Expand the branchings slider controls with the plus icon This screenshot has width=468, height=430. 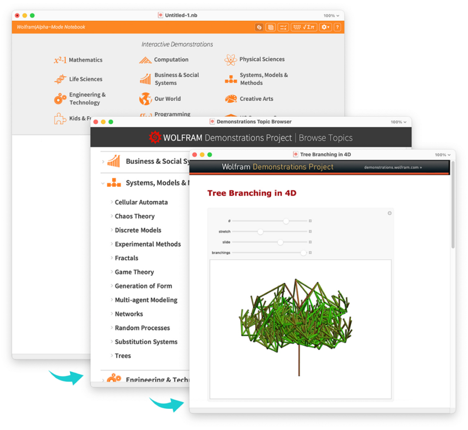(x=310, y=252)
